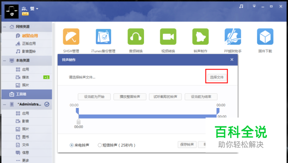Screen dimensions: 288x163
Task: Open the username dropdown arrow
Action: (37, 9)
